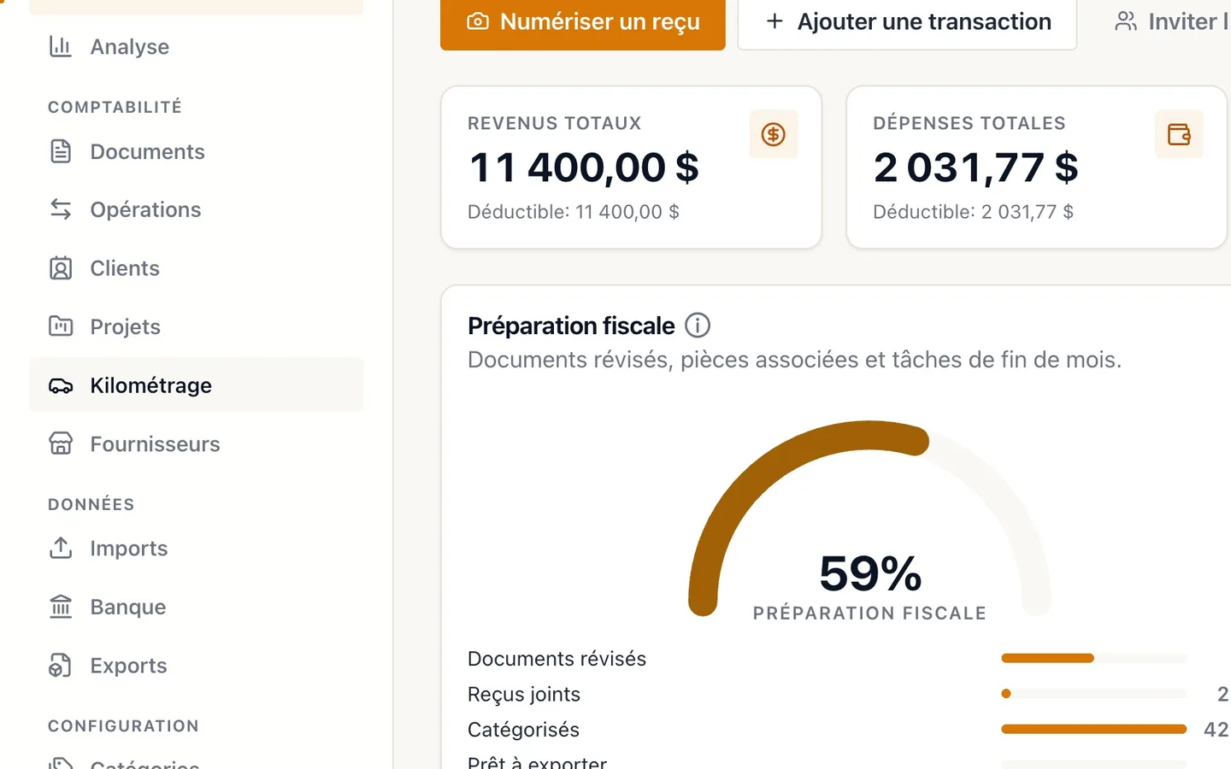Click the Kilométrage car icon
Screen dimensions: 1231x769
click(x=61, y=385)
